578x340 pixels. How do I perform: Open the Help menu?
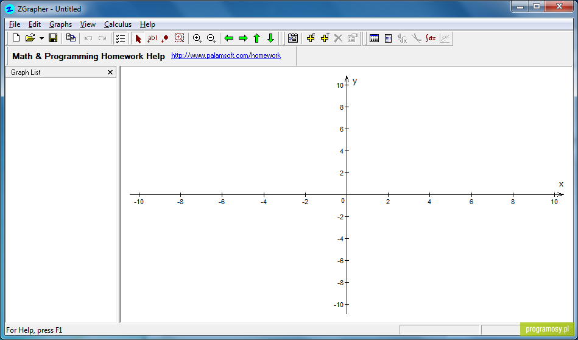pos(147,24)
